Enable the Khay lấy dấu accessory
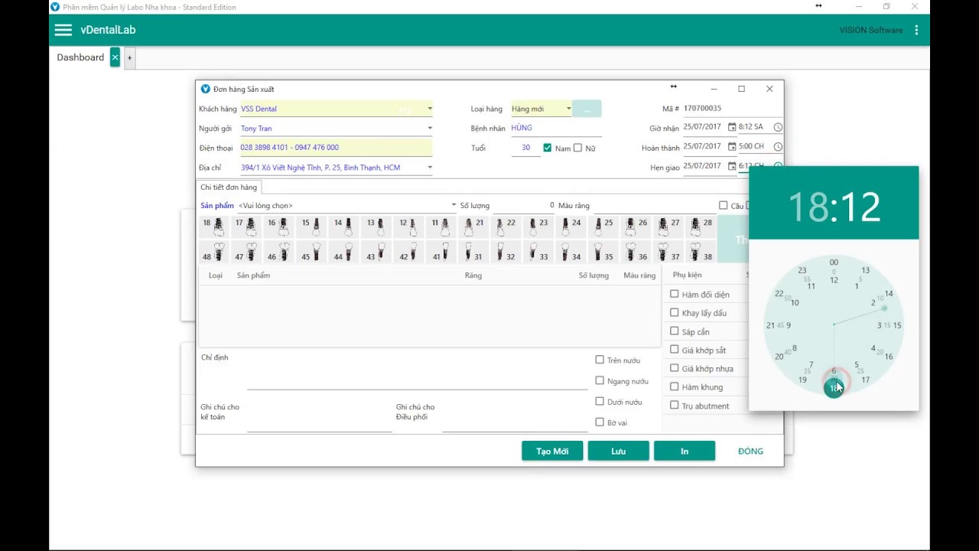979x551 pixels. click(x=674, y=312)
